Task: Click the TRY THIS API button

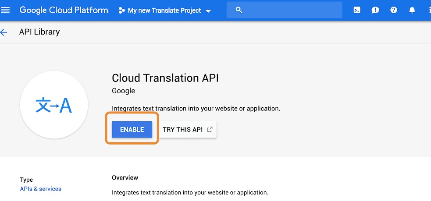Action: [x=182, y=130]
